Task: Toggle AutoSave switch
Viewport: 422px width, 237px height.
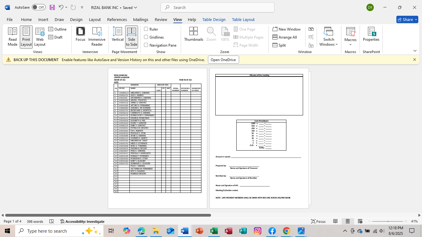Action: pyautogui.click(x=39, y=7)
